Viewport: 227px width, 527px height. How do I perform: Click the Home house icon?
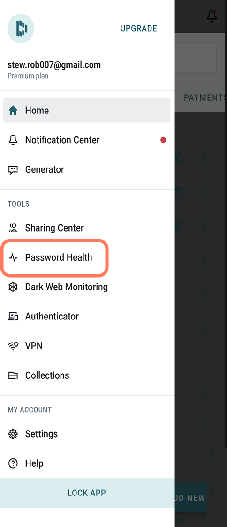[13, 111]
